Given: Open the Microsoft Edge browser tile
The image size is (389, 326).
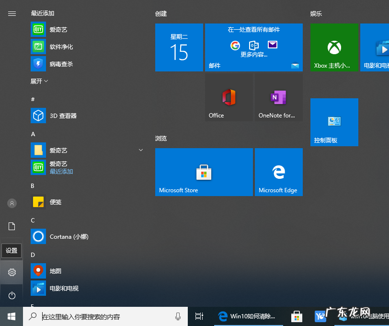Looking at the screenshot, I should click(x=278, y=172).
